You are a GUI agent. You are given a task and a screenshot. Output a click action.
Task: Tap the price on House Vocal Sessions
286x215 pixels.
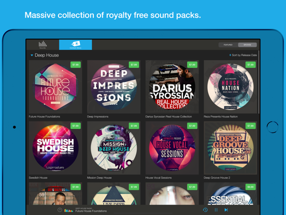point(192,126)
